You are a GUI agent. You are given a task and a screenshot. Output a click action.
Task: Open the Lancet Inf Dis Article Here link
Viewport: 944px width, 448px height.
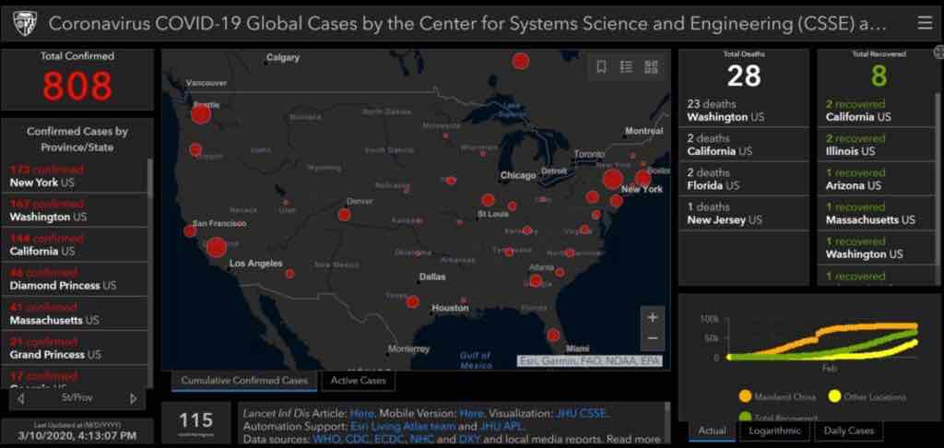tap(361, 414)
